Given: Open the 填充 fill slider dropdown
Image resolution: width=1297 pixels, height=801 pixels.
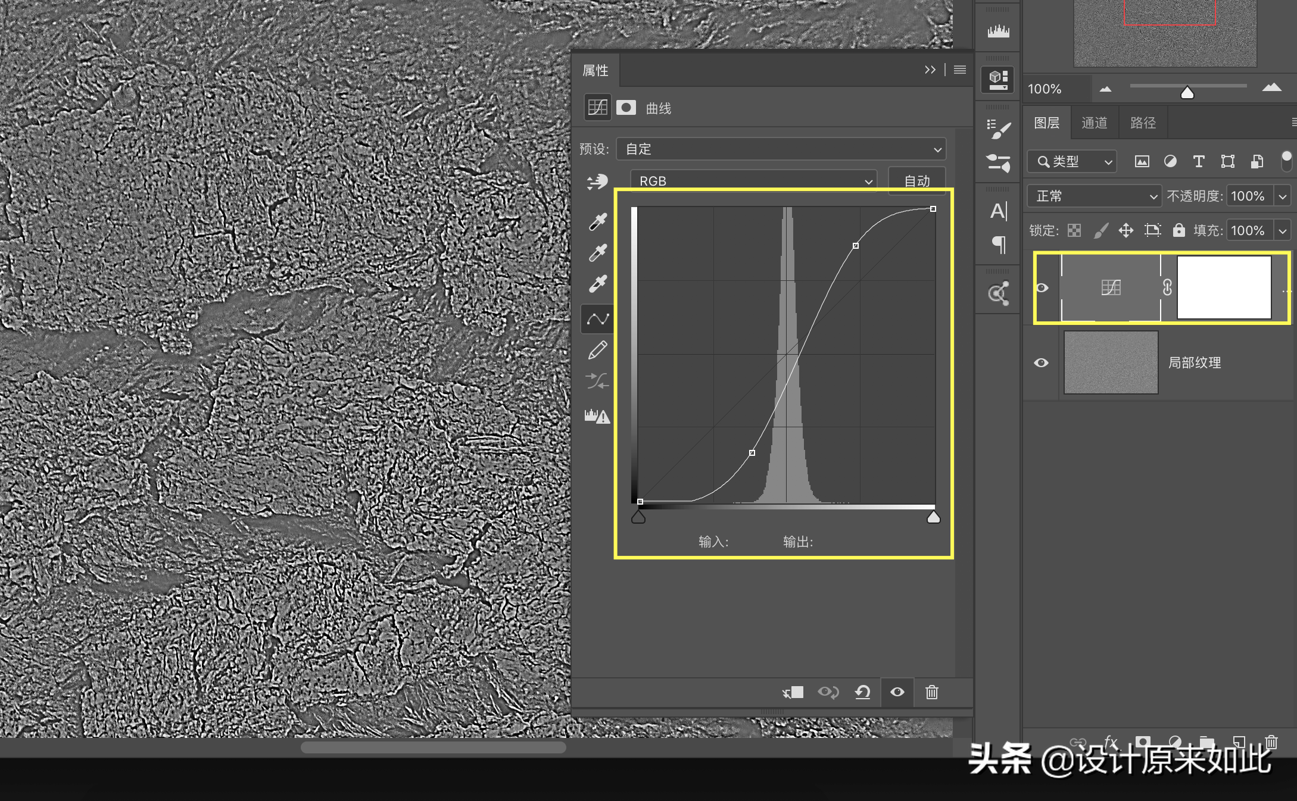Looking at the screenshot, I should pos(1283,230).
